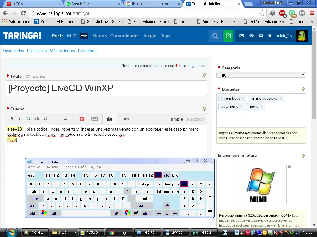This screenshot has height=237, width=317.
Task: Open Ayuda menu in on-screen keyboard
Action: click(x=96, y=167)
